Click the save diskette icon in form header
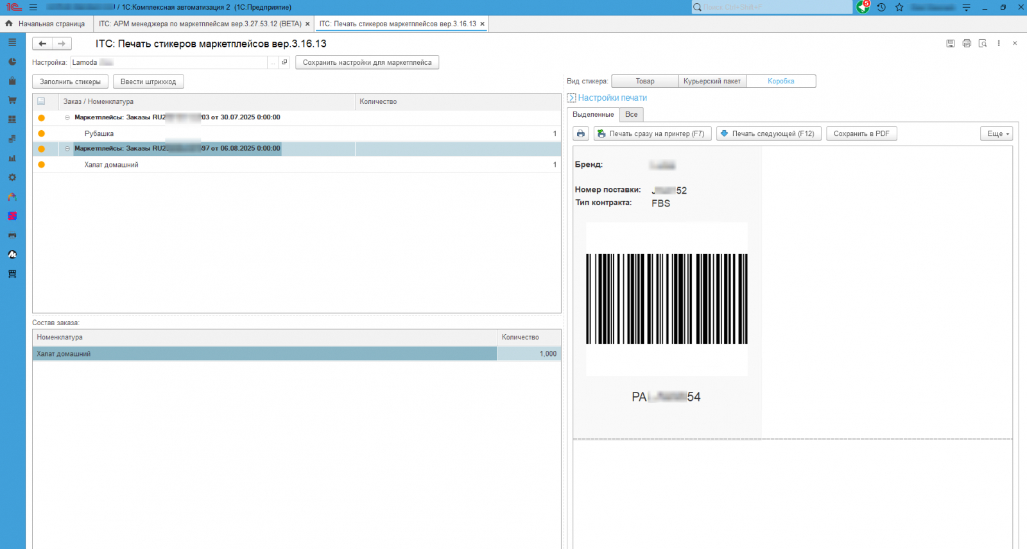Image resolution: width=1027 pixels, height=549 pixels. coord(951,44)
